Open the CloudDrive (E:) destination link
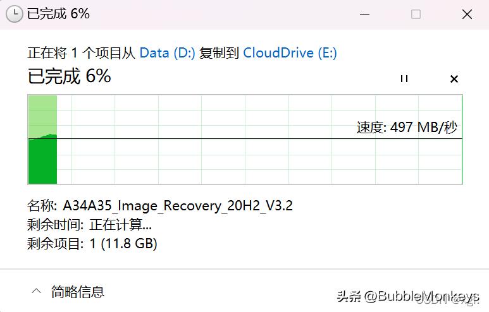489x312 pixels. point(290,53)
